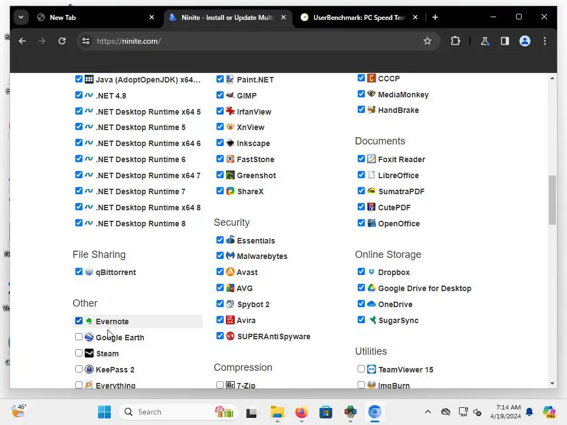The height and width of the screenshot is (425, 567).
Task: Switch to the New Tab tab
Action: (x=96, y=17)
